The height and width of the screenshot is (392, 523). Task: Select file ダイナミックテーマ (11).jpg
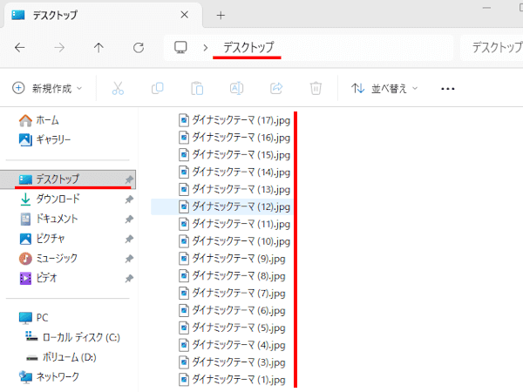click(x=234, y=224)
